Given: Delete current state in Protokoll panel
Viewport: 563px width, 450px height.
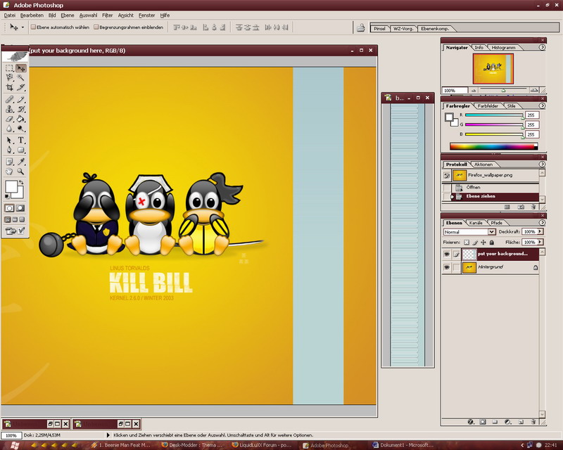Looking at the screenshot, I should tap(533, 207).
